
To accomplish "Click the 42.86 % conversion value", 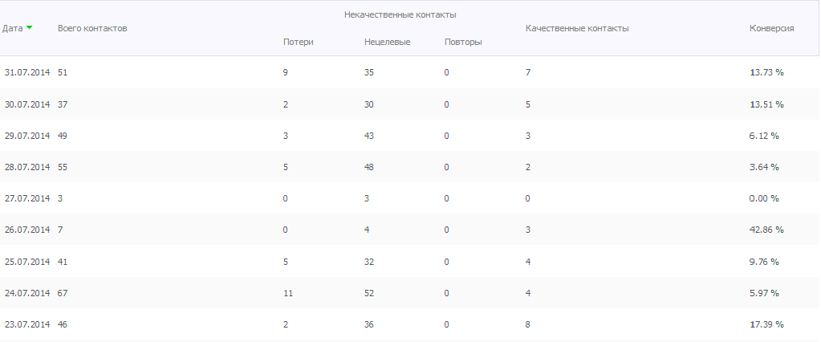I will (766, 230).
